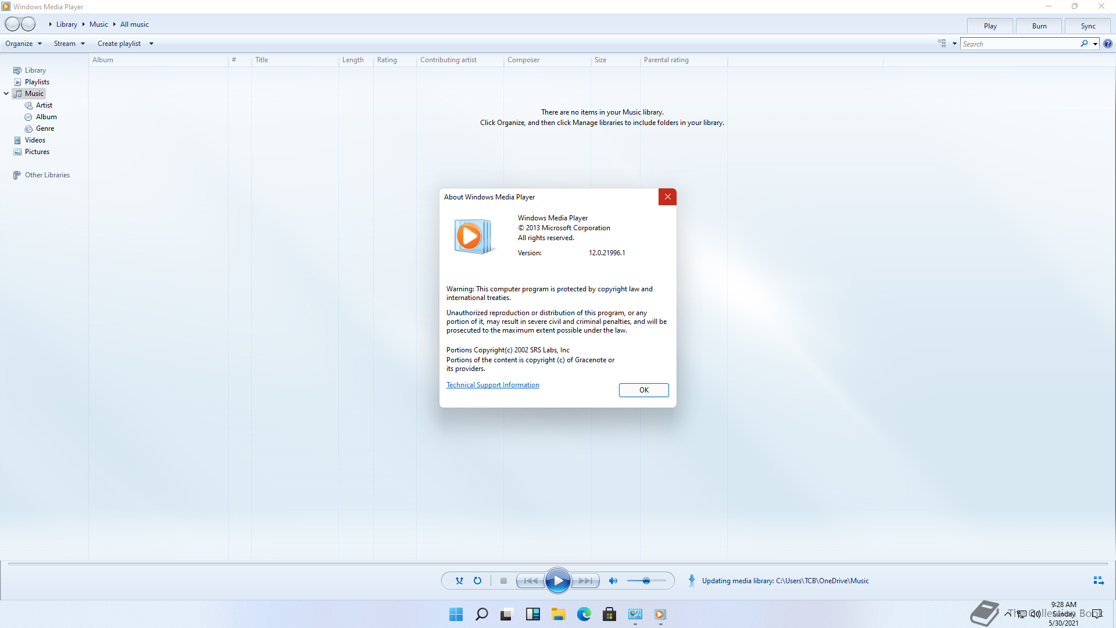
Task: Open the Help question mark icon
Action: (1108, 44)
